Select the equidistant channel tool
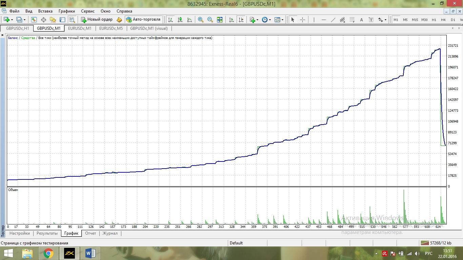The width and height of the screenshot is (463, 260). pos(342,20)
